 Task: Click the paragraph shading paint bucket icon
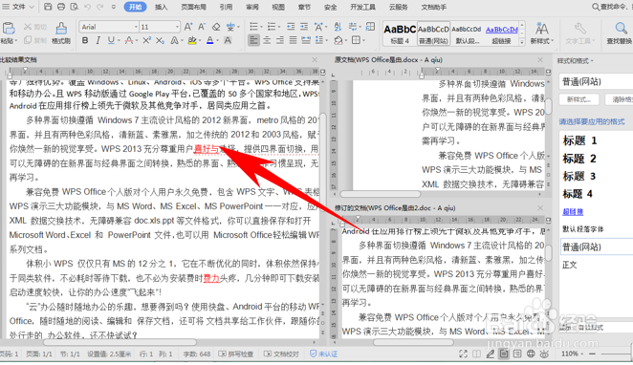338,40
